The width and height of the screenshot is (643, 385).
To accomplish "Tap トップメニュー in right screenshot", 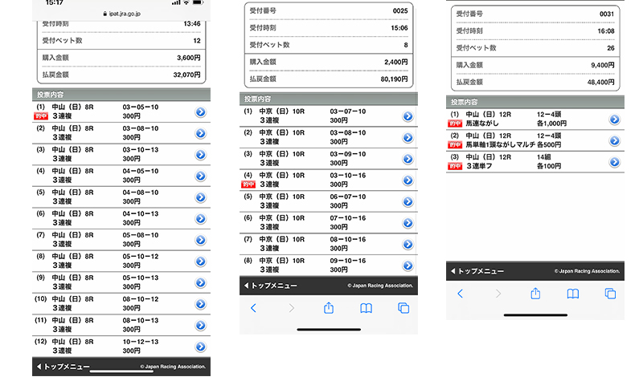I will pyautogui.click(x=478, y=271).
